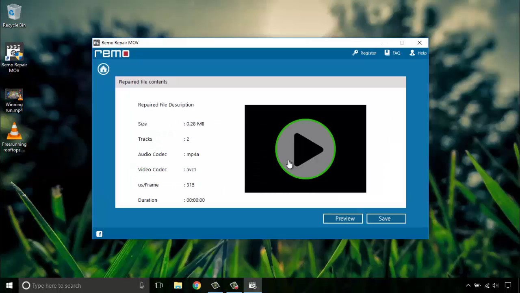
Task: Click the taskbar search box
Action: 84,286
